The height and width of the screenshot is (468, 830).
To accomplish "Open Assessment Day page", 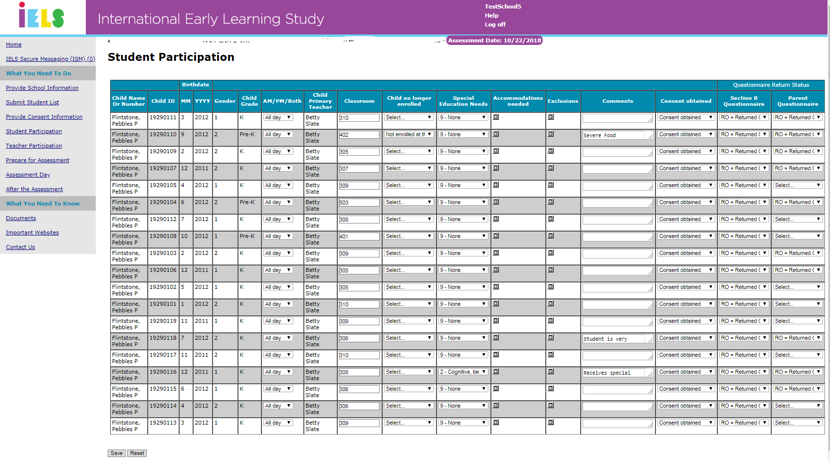I will [28, 175].
